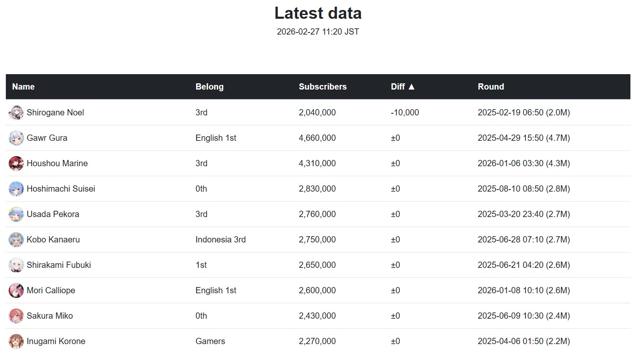The height and width of the screenshot is (352, 635).
Task: Click subscriber count 2,270,000
Action: [317, 341]
